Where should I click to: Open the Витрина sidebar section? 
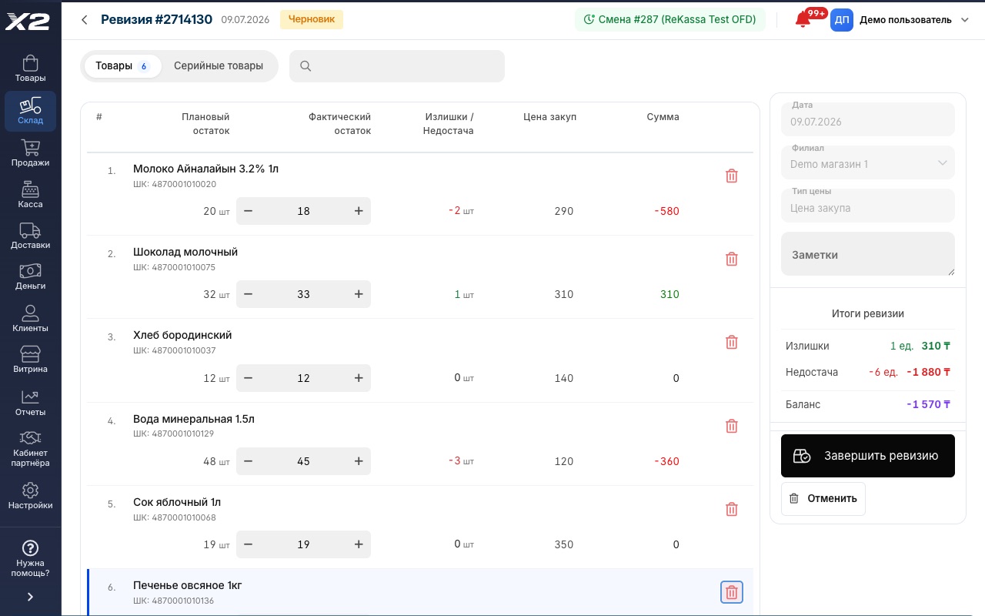30,360
